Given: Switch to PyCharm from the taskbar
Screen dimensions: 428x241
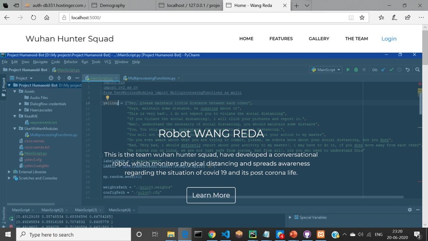Looking at the screenshot, I should [x=253, y=235].
